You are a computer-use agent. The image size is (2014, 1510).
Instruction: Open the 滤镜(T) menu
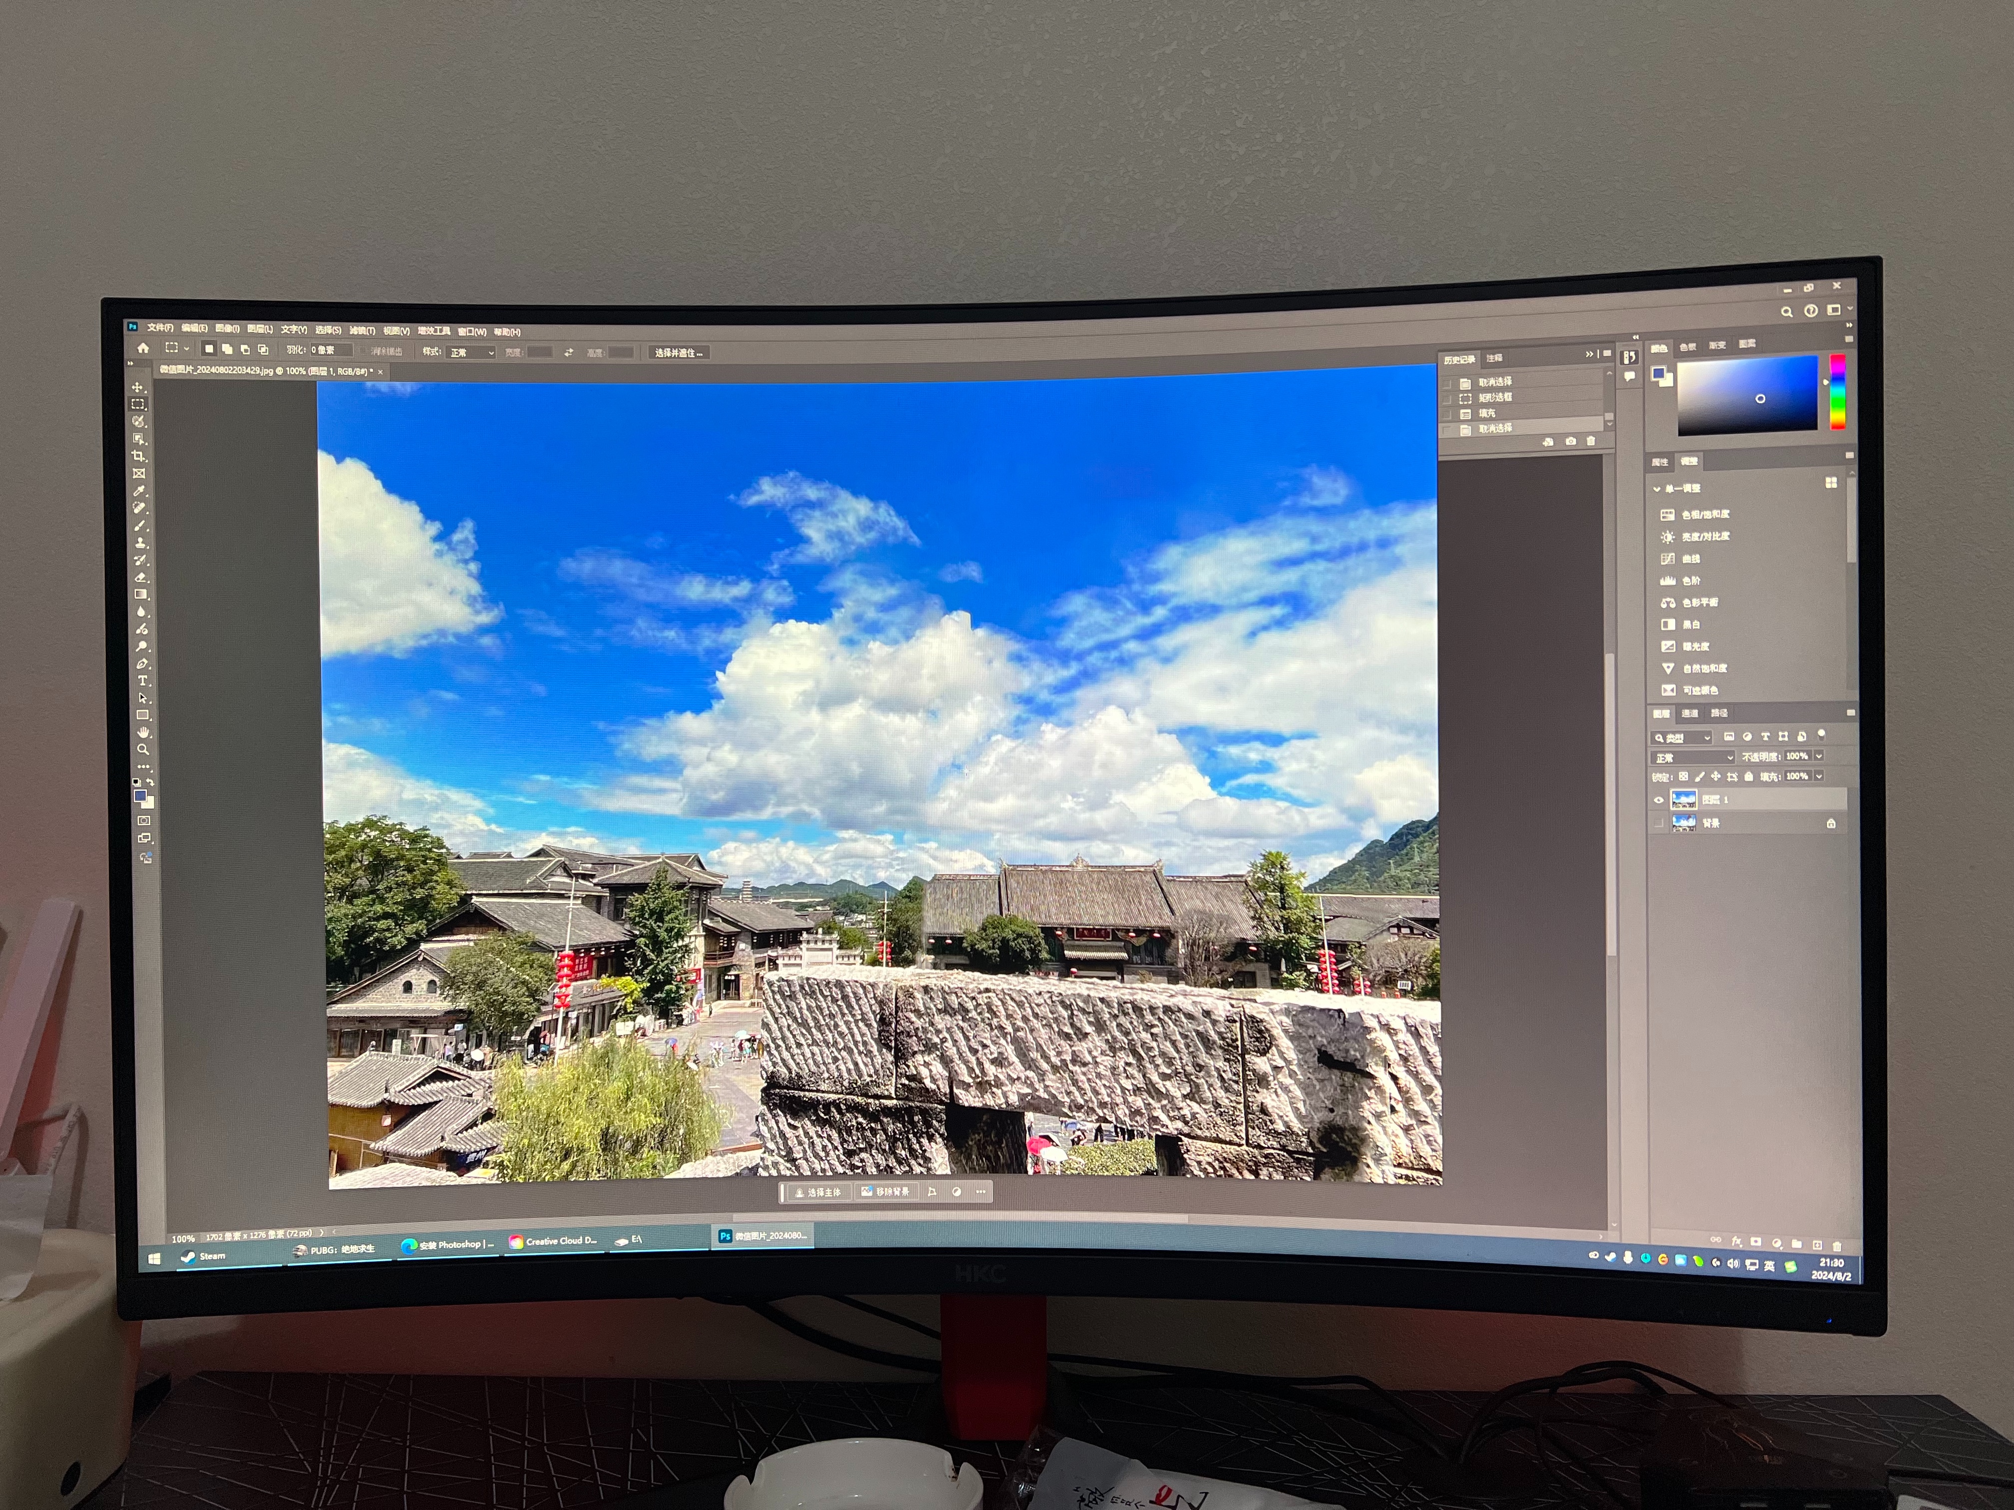[361, 330]
